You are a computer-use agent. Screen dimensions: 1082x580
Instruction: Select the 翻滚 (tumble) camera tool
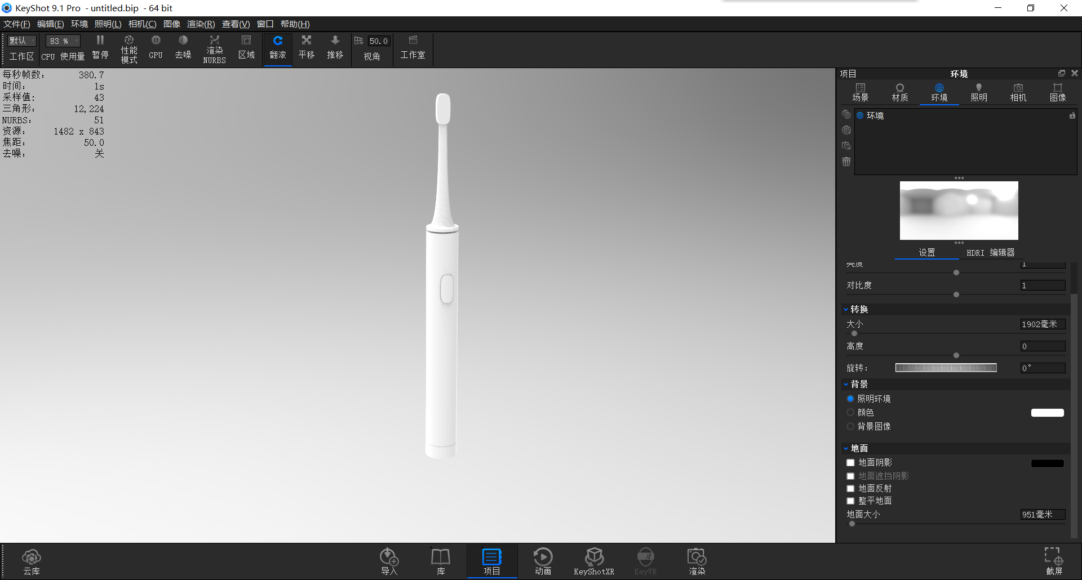coord(278,48)
